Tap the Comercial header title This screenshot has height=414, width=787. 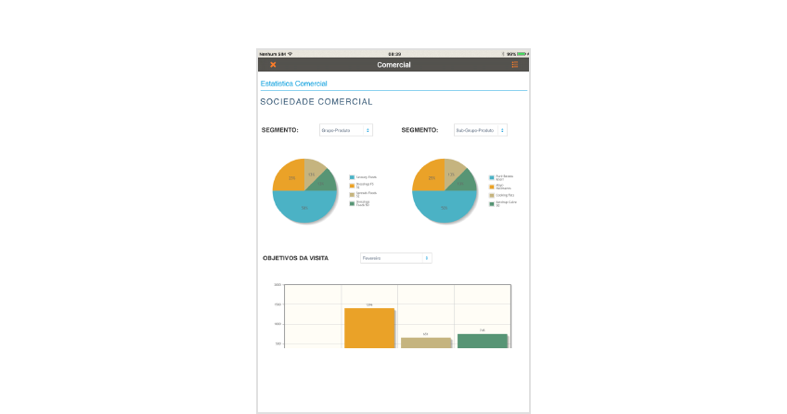[393, 65]
